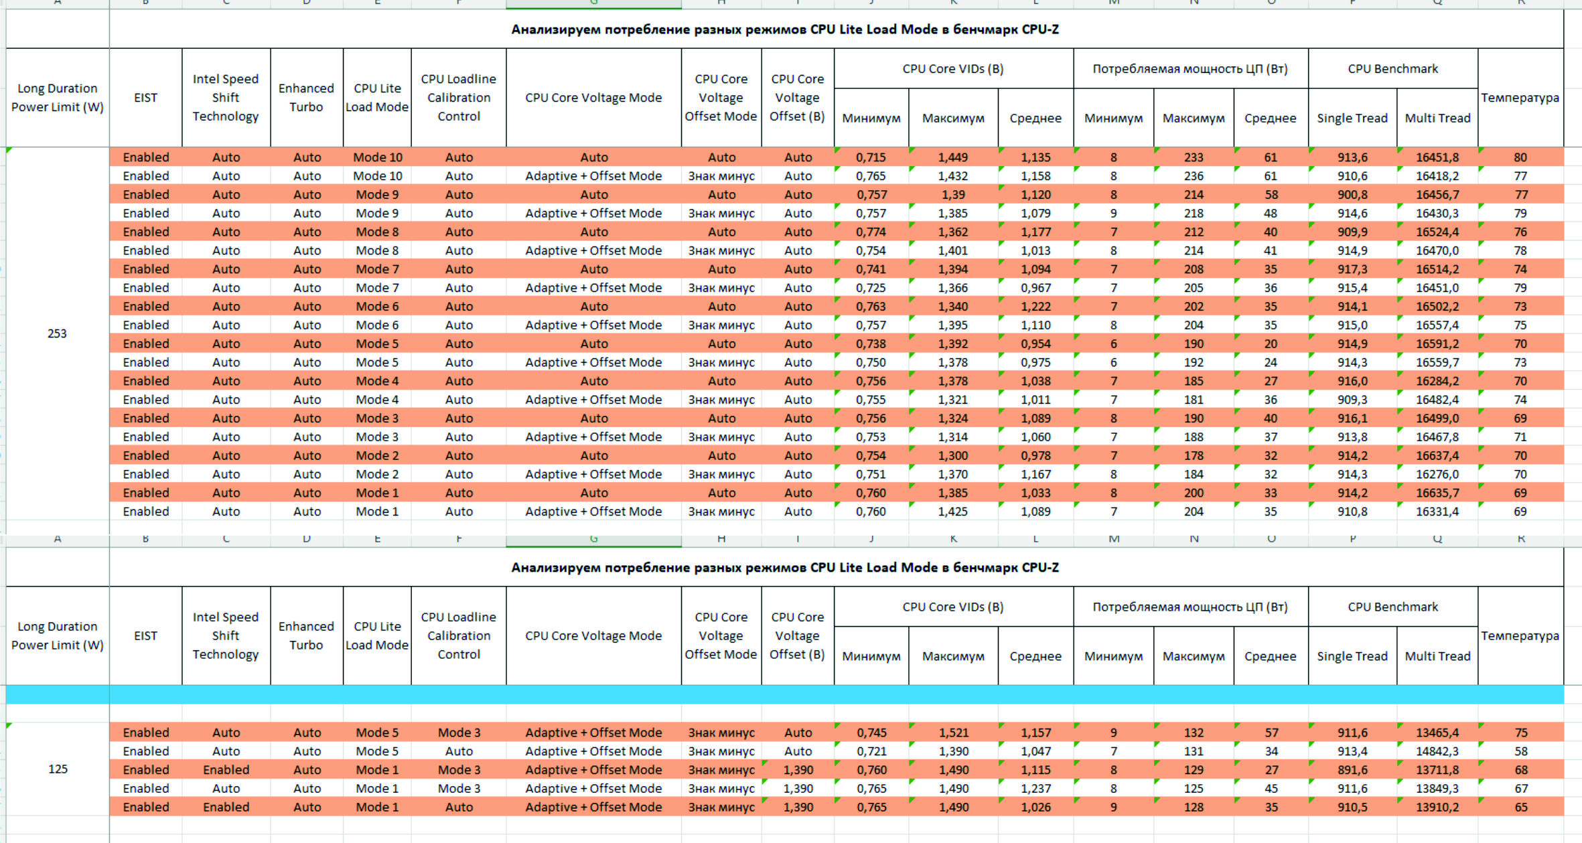The image size is (1582, 843).
Task: Select the temperature cell showing 80
Action: (x=1520, y=157)
